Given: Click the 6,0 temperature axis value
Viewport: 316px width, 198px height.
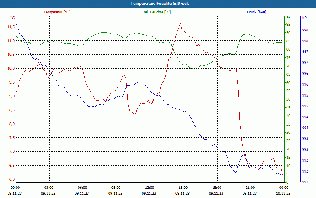Looking at the screenshot, I should [x=12, y=179].
